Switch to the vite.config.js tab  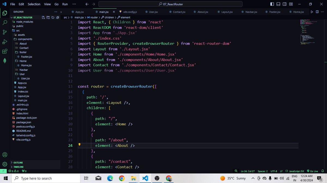(x=131, y=12)
